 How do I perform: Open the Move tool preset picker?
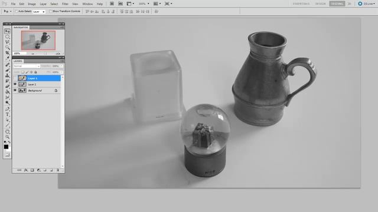8,11
